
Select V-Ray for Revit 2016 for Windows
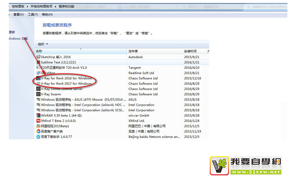pyautogui.click(x=66, y=78)
